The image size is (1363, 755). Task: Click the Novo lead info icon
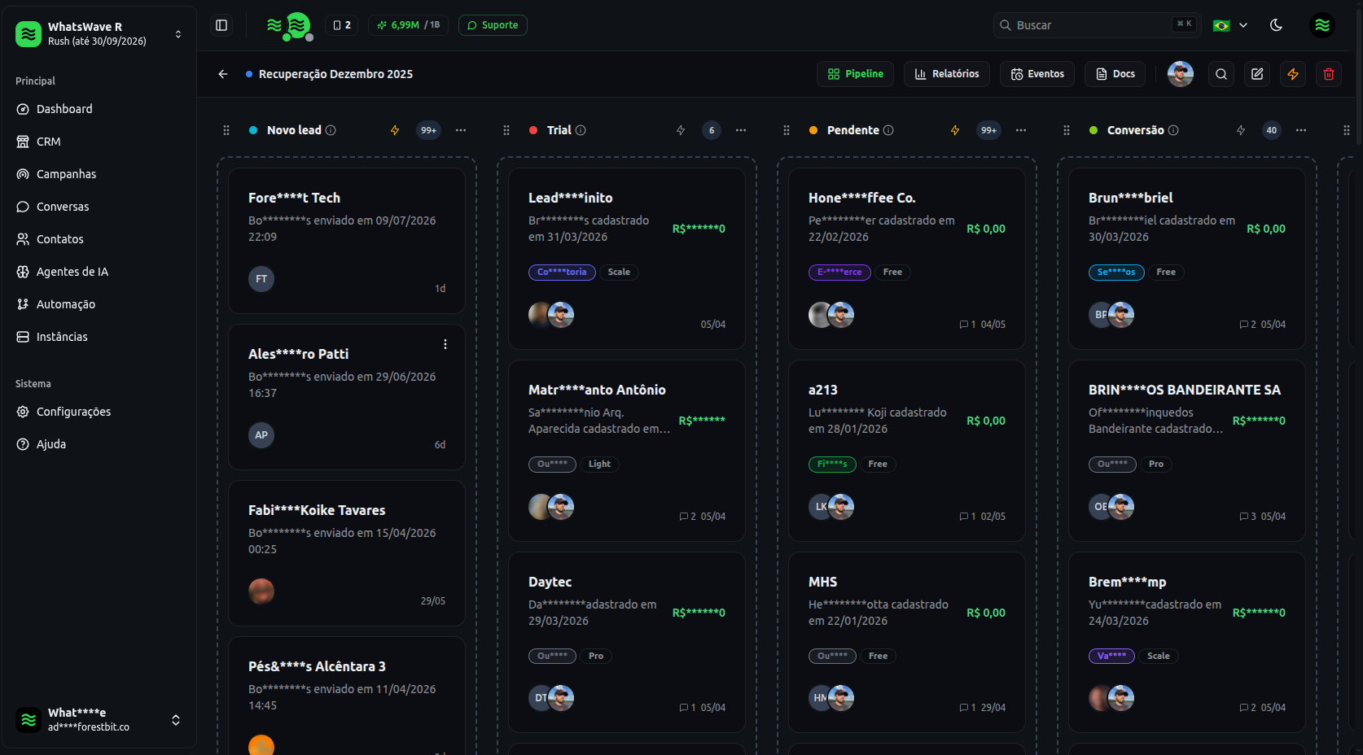click(x=331, y=130)
